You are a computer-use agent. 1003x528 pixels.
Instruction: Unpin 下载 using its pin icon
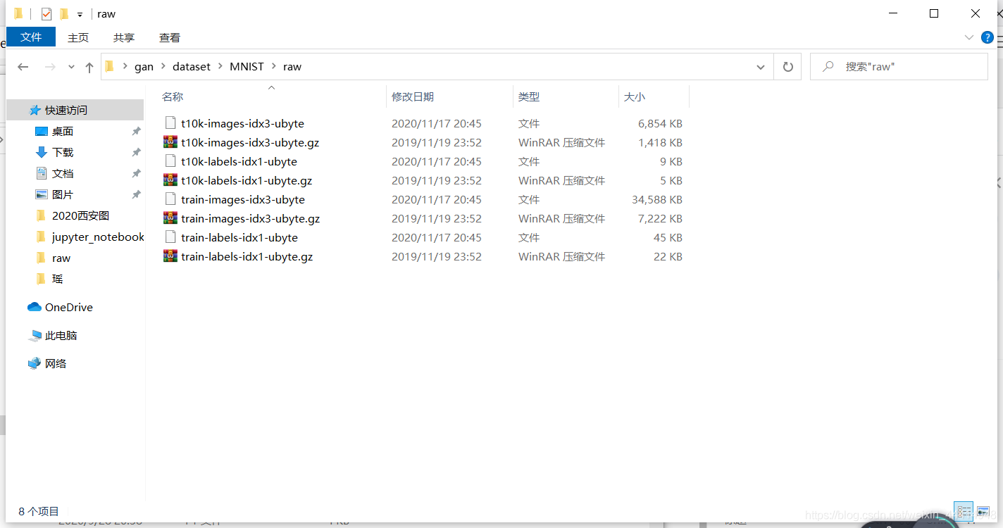point(137,153)
